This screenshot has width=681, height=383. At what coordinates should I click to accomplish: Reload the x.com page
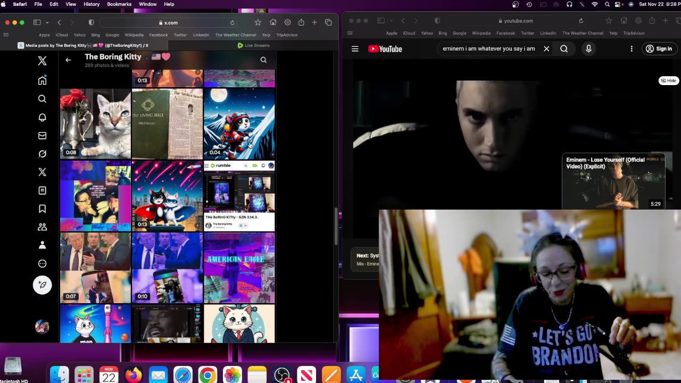coord(232,23)
